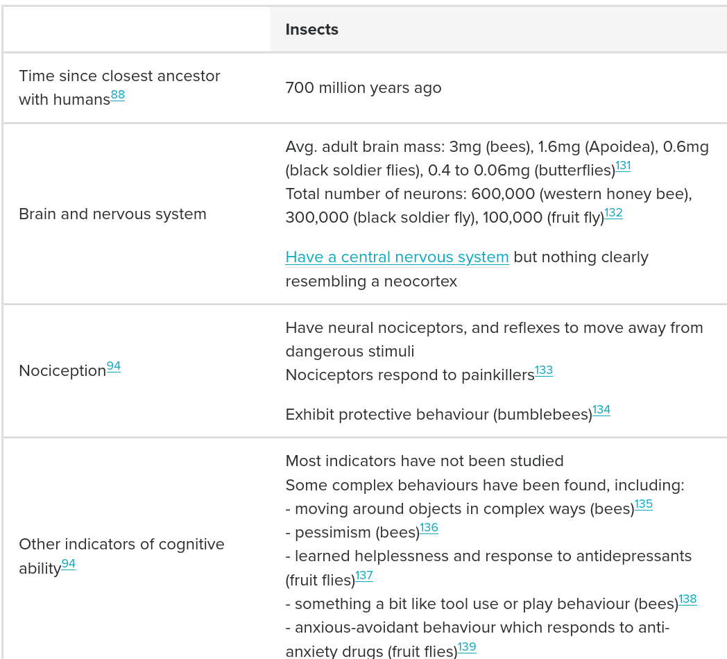Screen dimensions: 727x659
Task: Click the 'Nociception' row label text
Action: 62,371
